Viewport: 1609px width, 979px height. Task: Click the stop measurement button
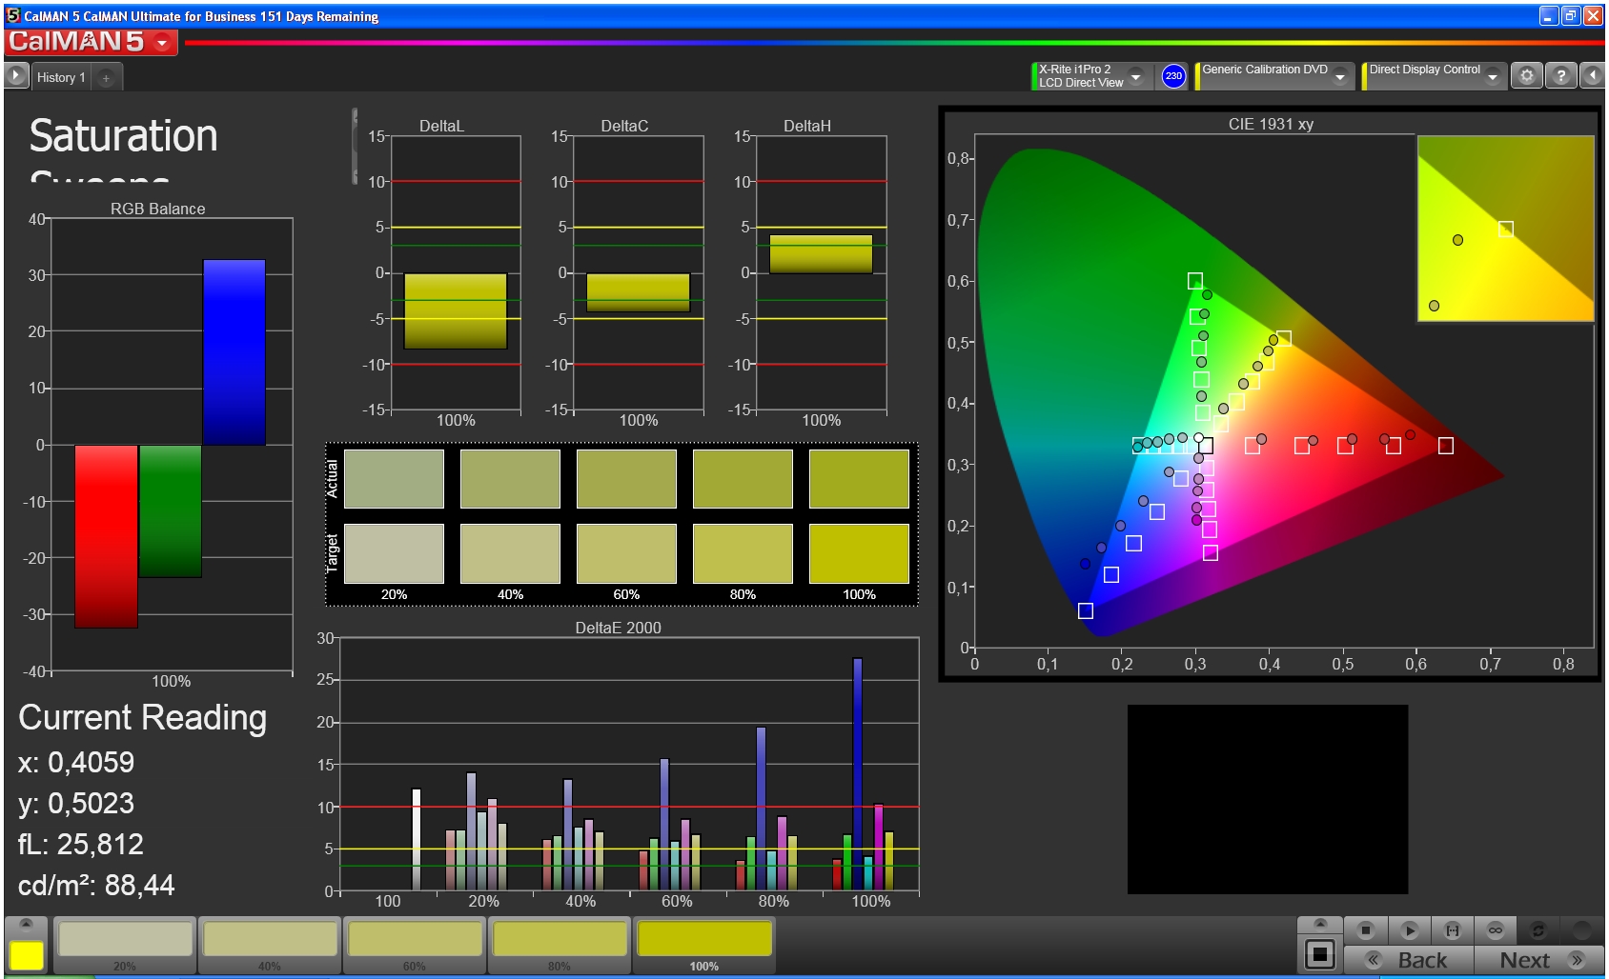click(x=1366, y=929)
